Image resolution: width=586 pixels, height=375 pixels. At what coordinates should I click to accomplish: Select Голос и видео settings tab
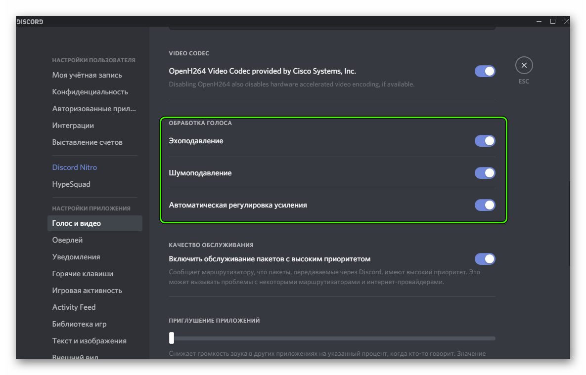pyautogui.click(x=94, y=223)
